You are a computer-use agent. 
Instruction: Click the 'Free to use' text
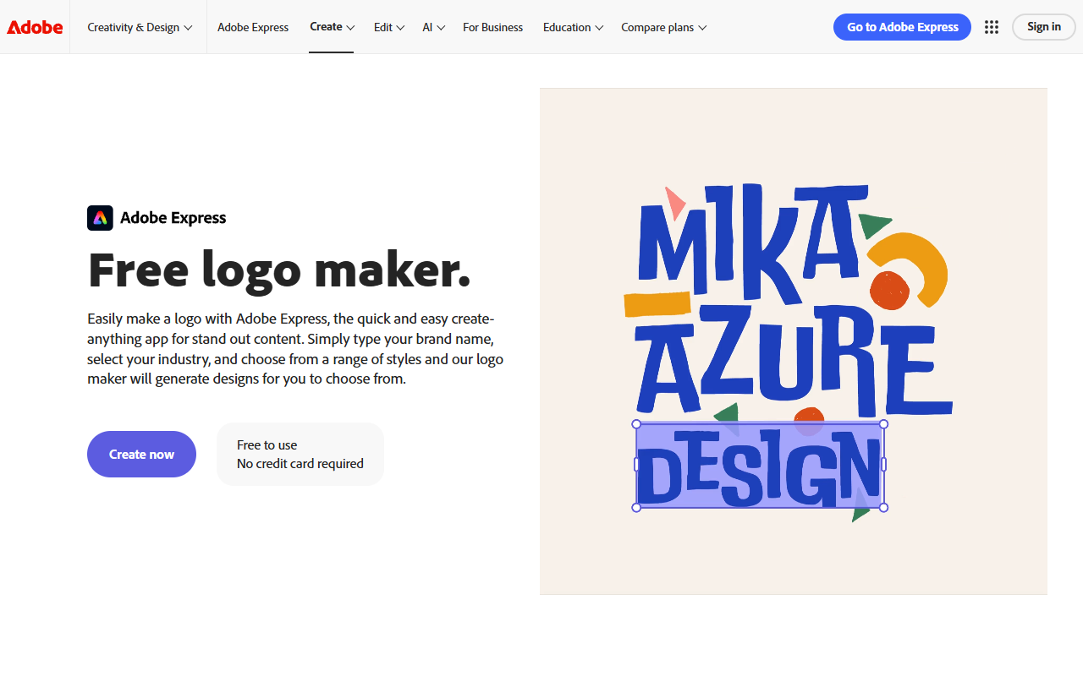[x=267, y=444]
